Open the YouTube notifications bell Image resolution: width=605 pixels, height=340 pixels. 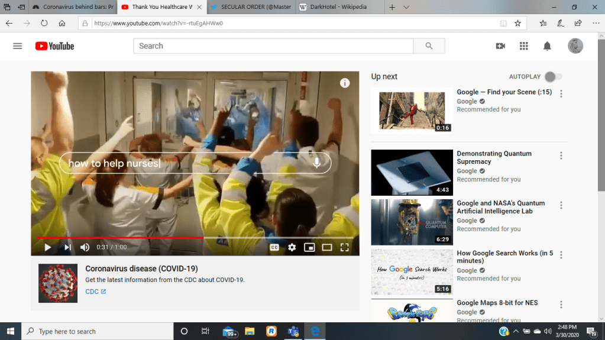click(547, 46)
